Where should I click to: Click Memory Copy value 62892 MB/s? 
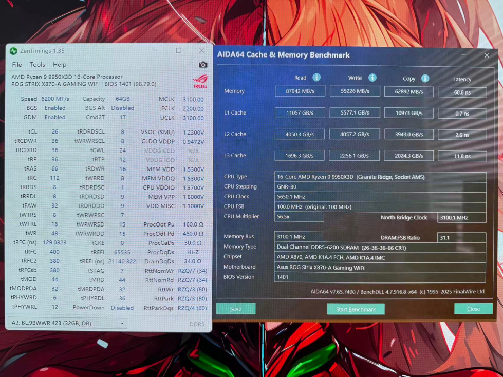coord(408,92)
